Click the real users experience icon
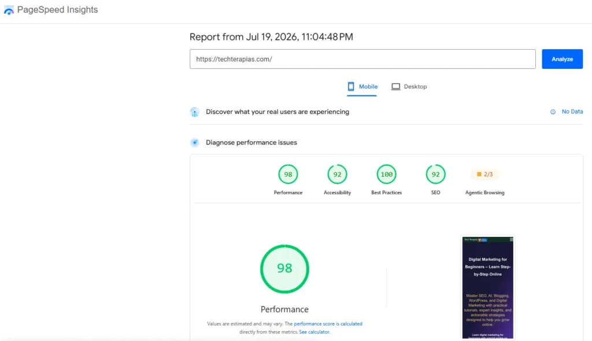Viewport: 592px width, 341px height. [x=194, y=112]
